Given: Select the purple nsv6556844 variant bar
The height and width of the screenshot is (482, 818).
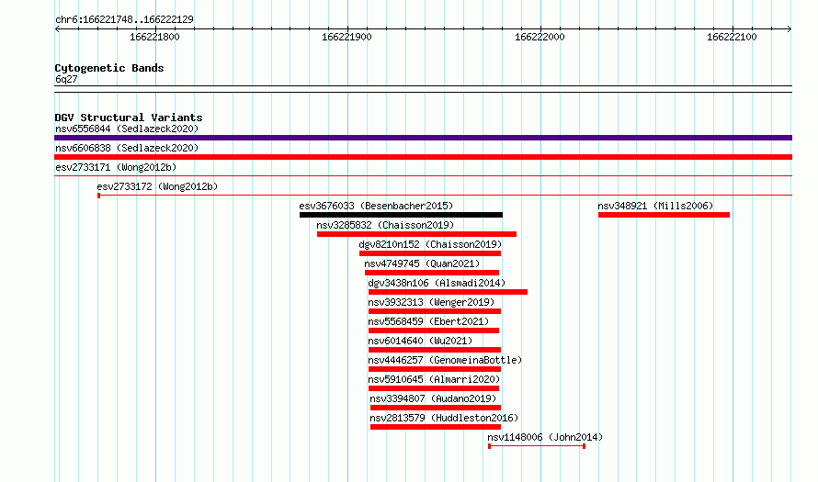Looking at the screenshot, I should coord(423,138).
